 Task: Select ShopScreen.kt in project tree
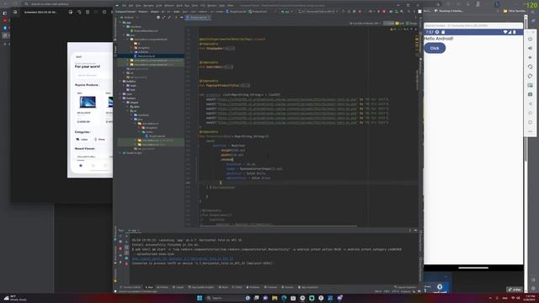pos(155,136)
